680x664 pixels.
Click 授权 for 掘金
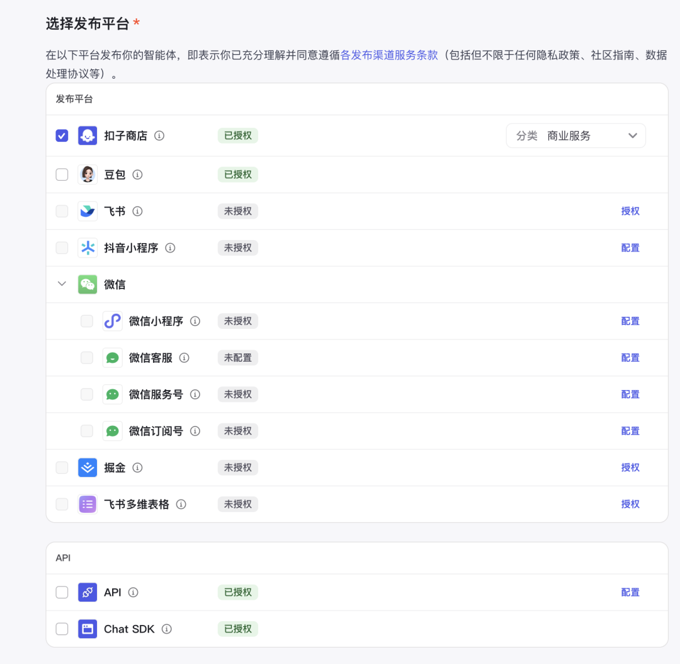pos(630,467)
